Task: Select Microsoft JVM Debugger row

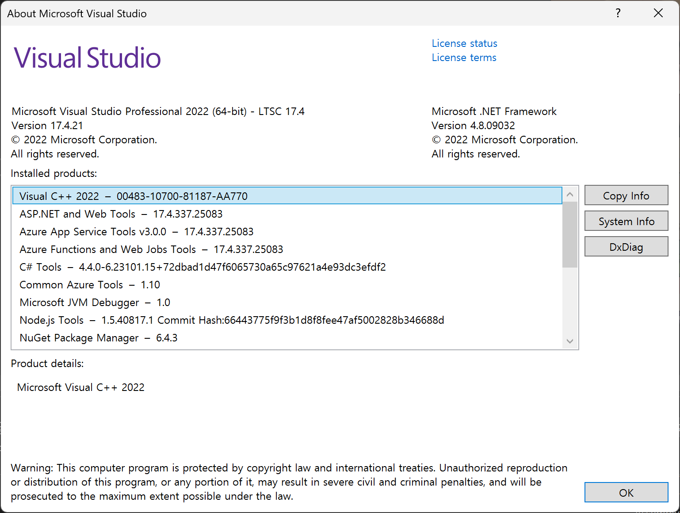Action: [x=287, y=302]
